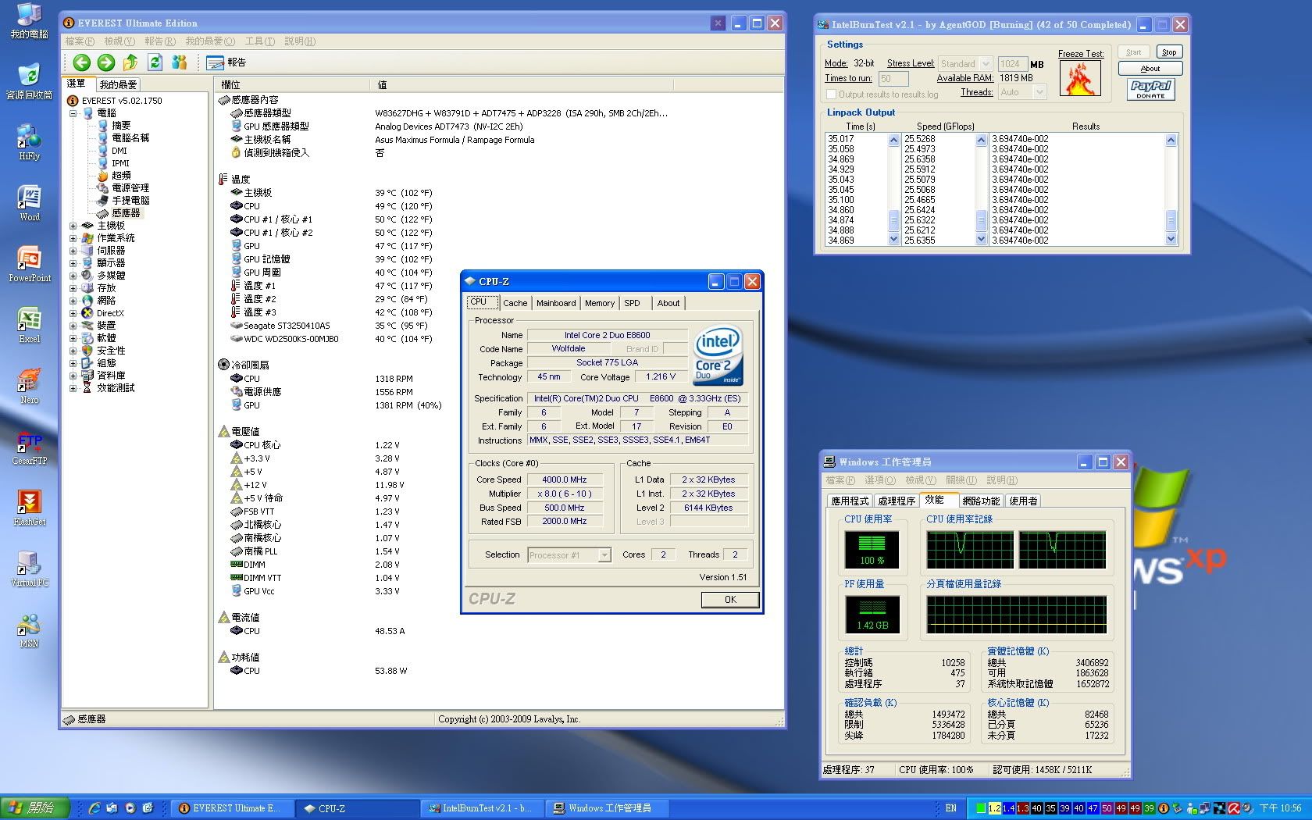Toggle Output results to results.log checkbox

pyautogui.click(x=831, y=94)
